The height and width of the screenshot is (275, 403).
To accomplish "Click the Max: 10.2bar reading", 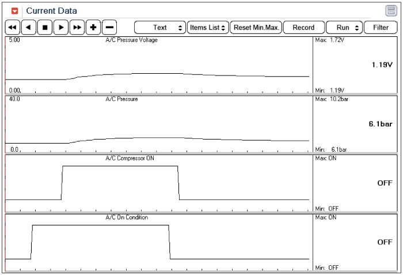I will 332,99.
